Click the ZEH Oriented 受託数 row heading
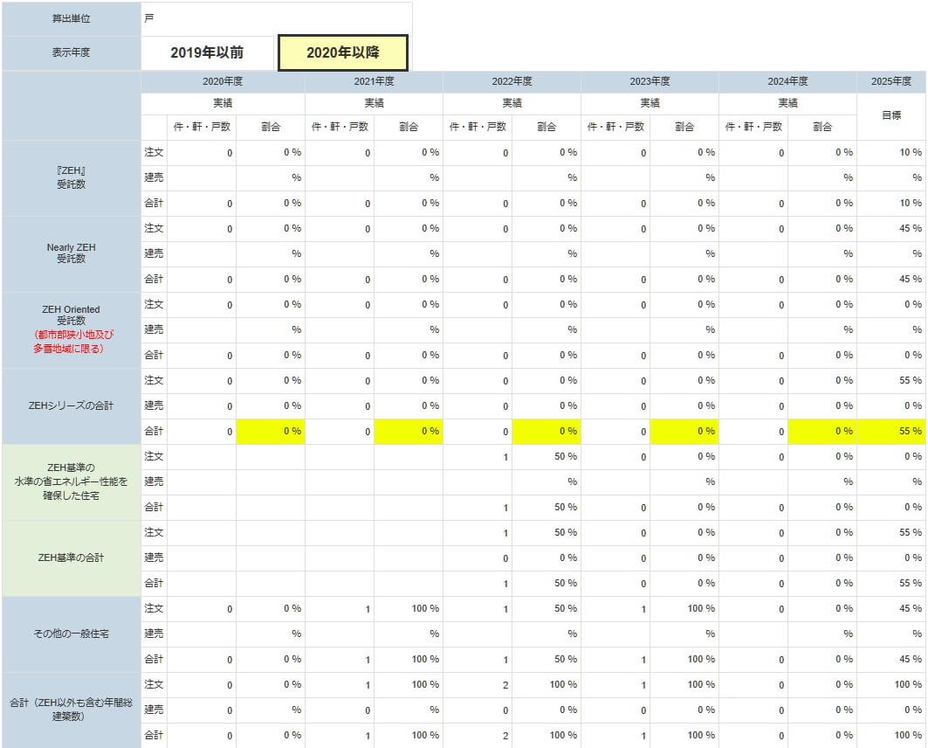 pyautogui.click(x=71, y=329)
